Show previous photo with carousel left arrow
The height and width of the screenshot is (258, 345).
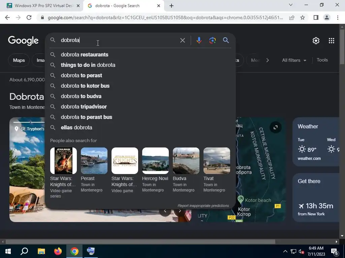pos(165,211)
